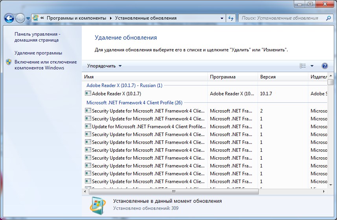337x220 pixels.
Task: Open address bar history dropdown arrow
Action: pos(222,18)
